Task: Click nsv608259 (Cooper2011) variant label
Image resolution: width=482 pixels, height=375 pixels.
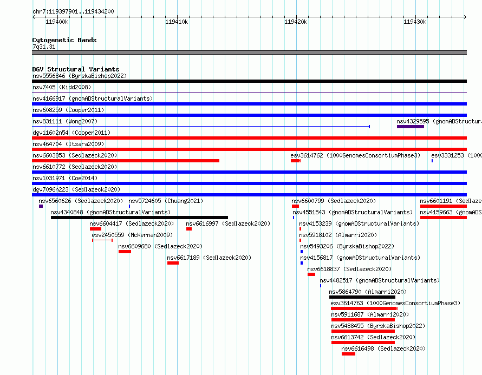Action: (x=68, y=110)
